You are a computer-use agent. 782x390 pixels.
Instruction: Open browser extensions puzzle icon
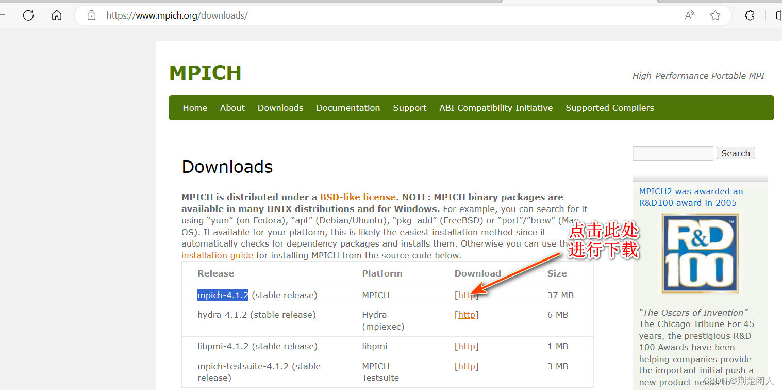(x=750, y=15)
